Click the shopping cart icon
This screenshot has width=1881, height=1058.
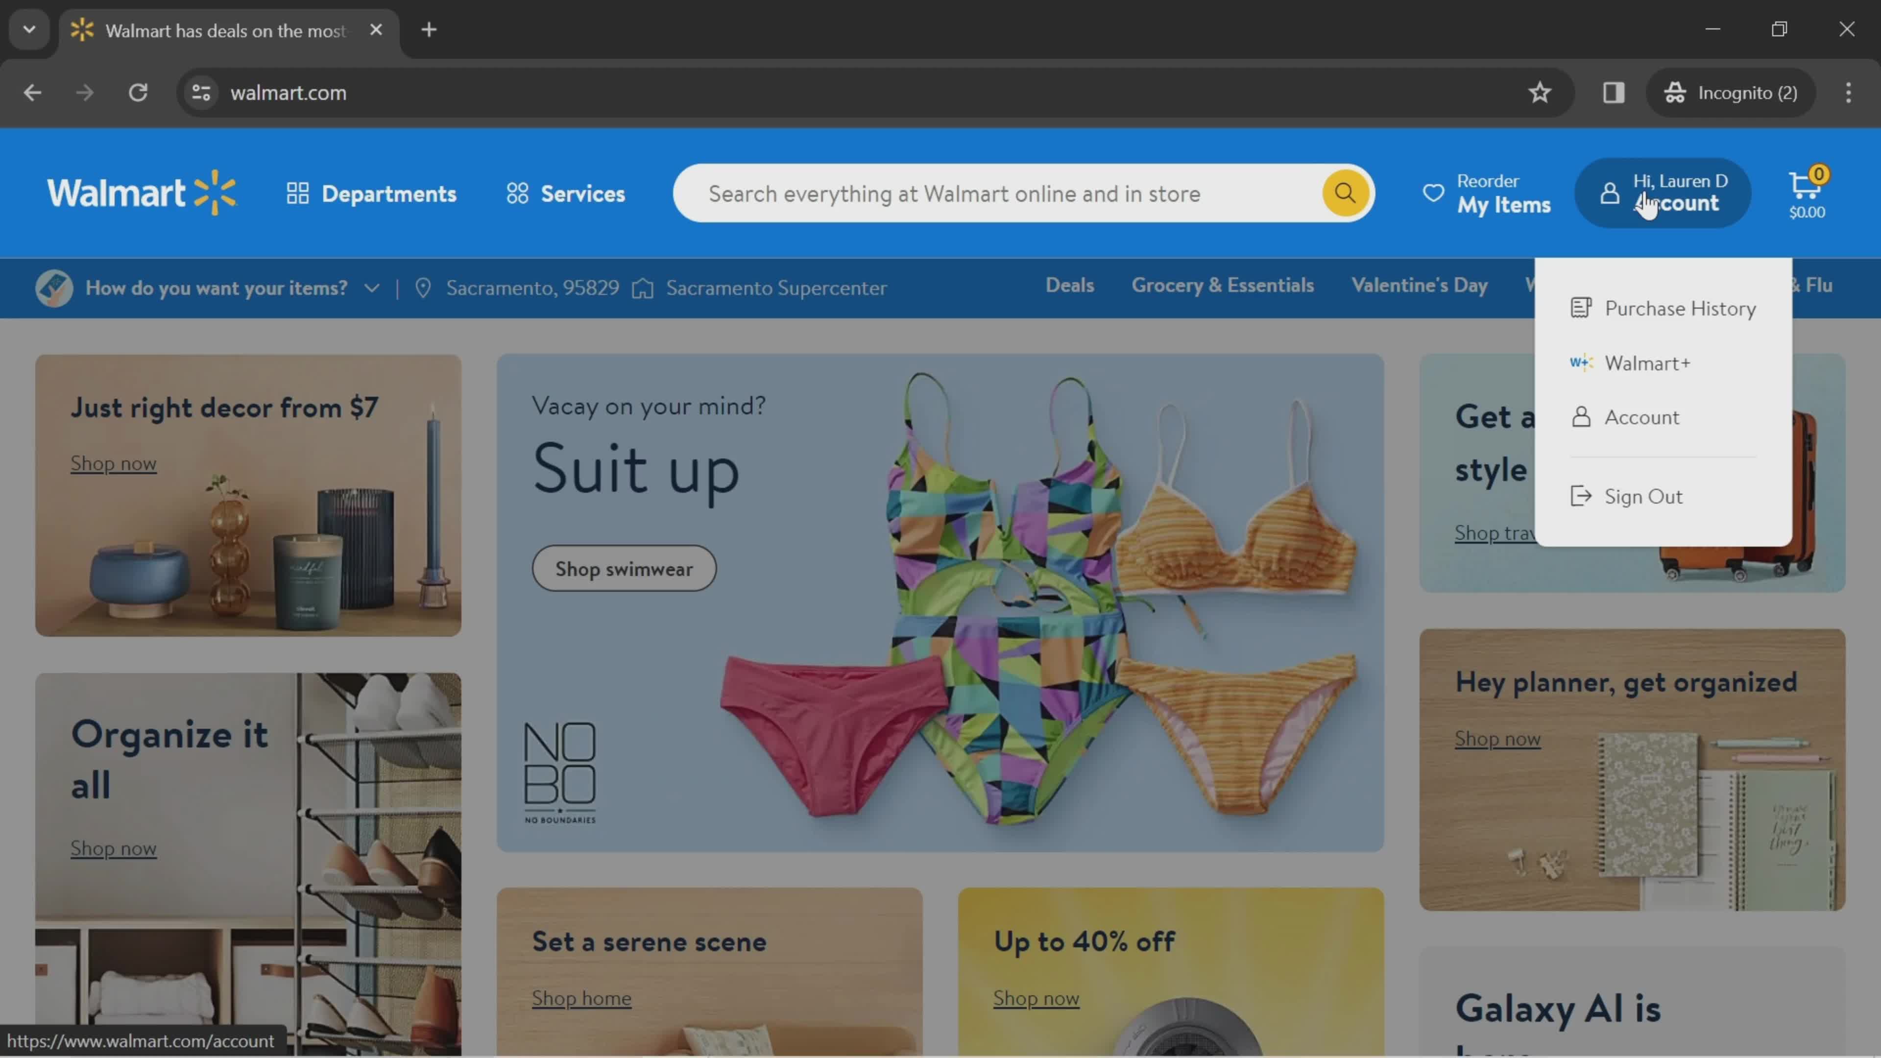coord(1804,192)
